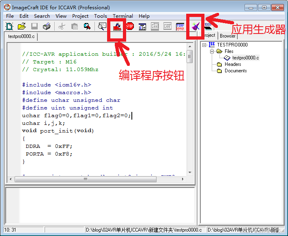The width and height of the screenshot is (288, 236).
Task: Click the Open File folder icon
Action: click(x=21, y=27)
